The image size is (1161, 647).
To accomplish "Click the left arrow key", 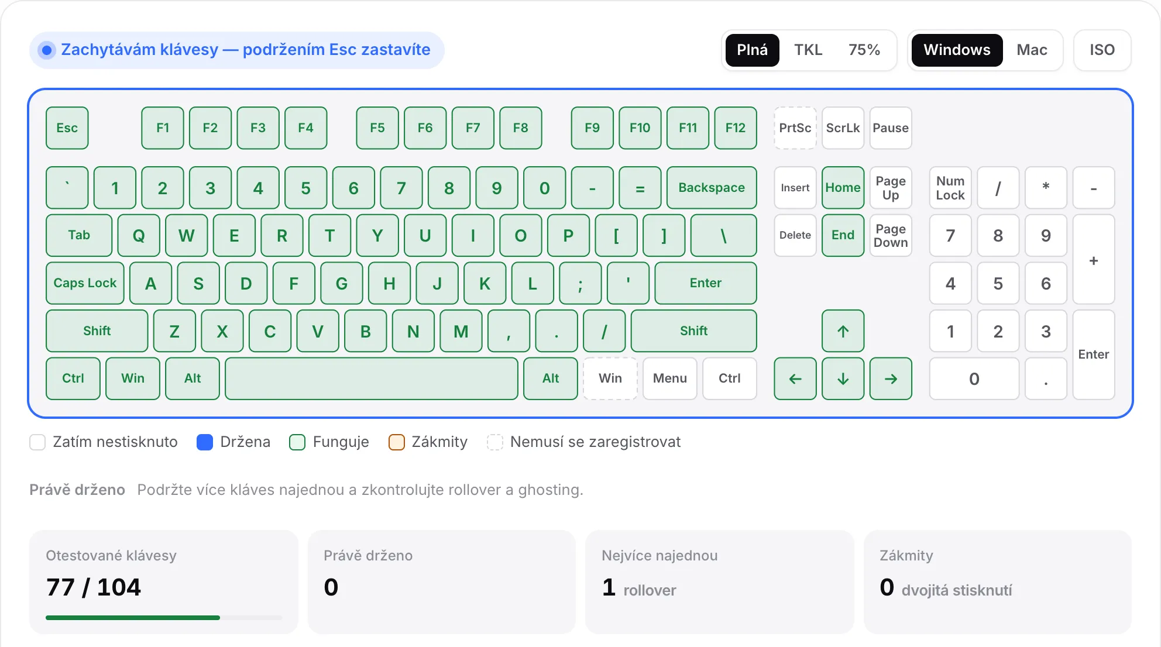I will click(795, 378).
